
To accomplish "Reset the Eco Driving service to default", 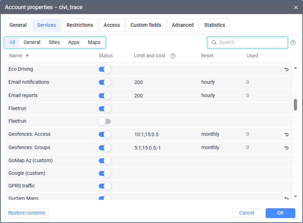I will pyautogui.click(x=286, y=69).
